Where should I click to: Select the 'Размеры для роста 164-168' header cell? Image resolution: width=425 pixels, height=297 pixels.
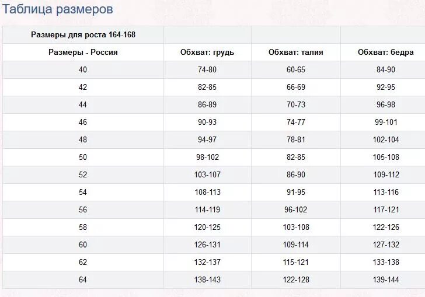pyautogui.click(x=83, y=34)
